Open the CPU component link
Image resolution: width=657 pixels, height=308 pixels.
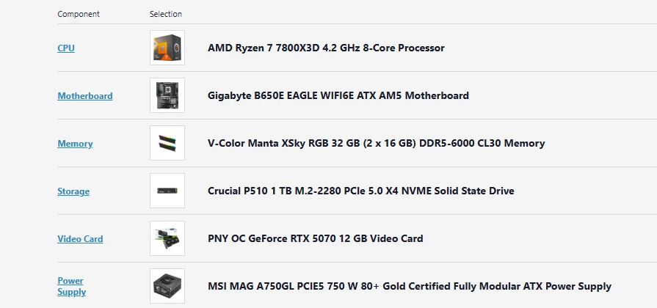(x=66, y=48)
